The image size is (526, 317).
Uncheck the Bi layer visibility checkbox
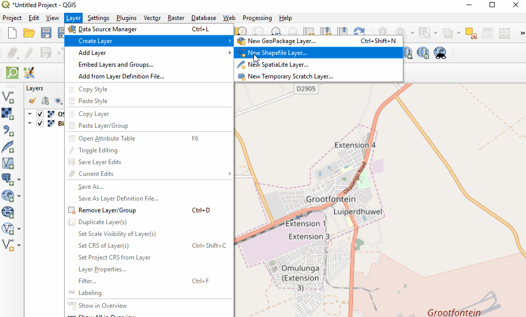coord(40,123)
